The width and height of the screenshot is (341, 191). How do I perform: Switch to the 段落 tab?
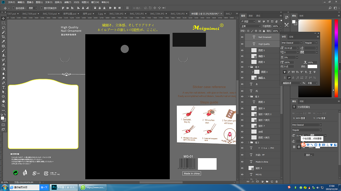pyautogui.click(x=291, y=37)
